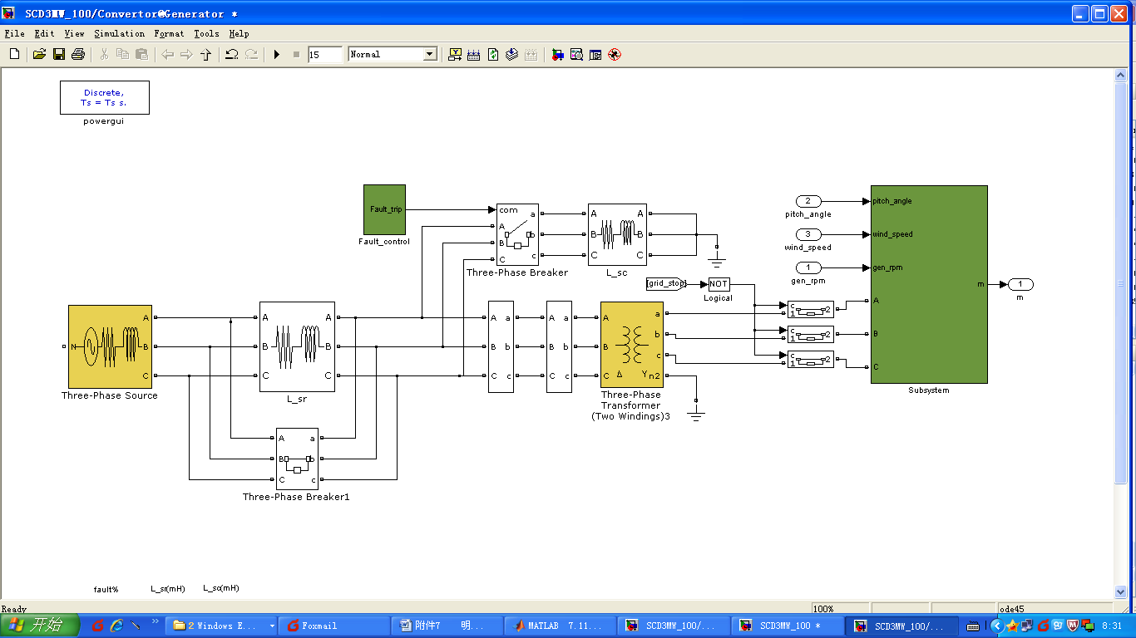Click the canvas vertical scrollbar up arrow
This screenshot has width=1136, height=638.
(x=1120, y=75)
